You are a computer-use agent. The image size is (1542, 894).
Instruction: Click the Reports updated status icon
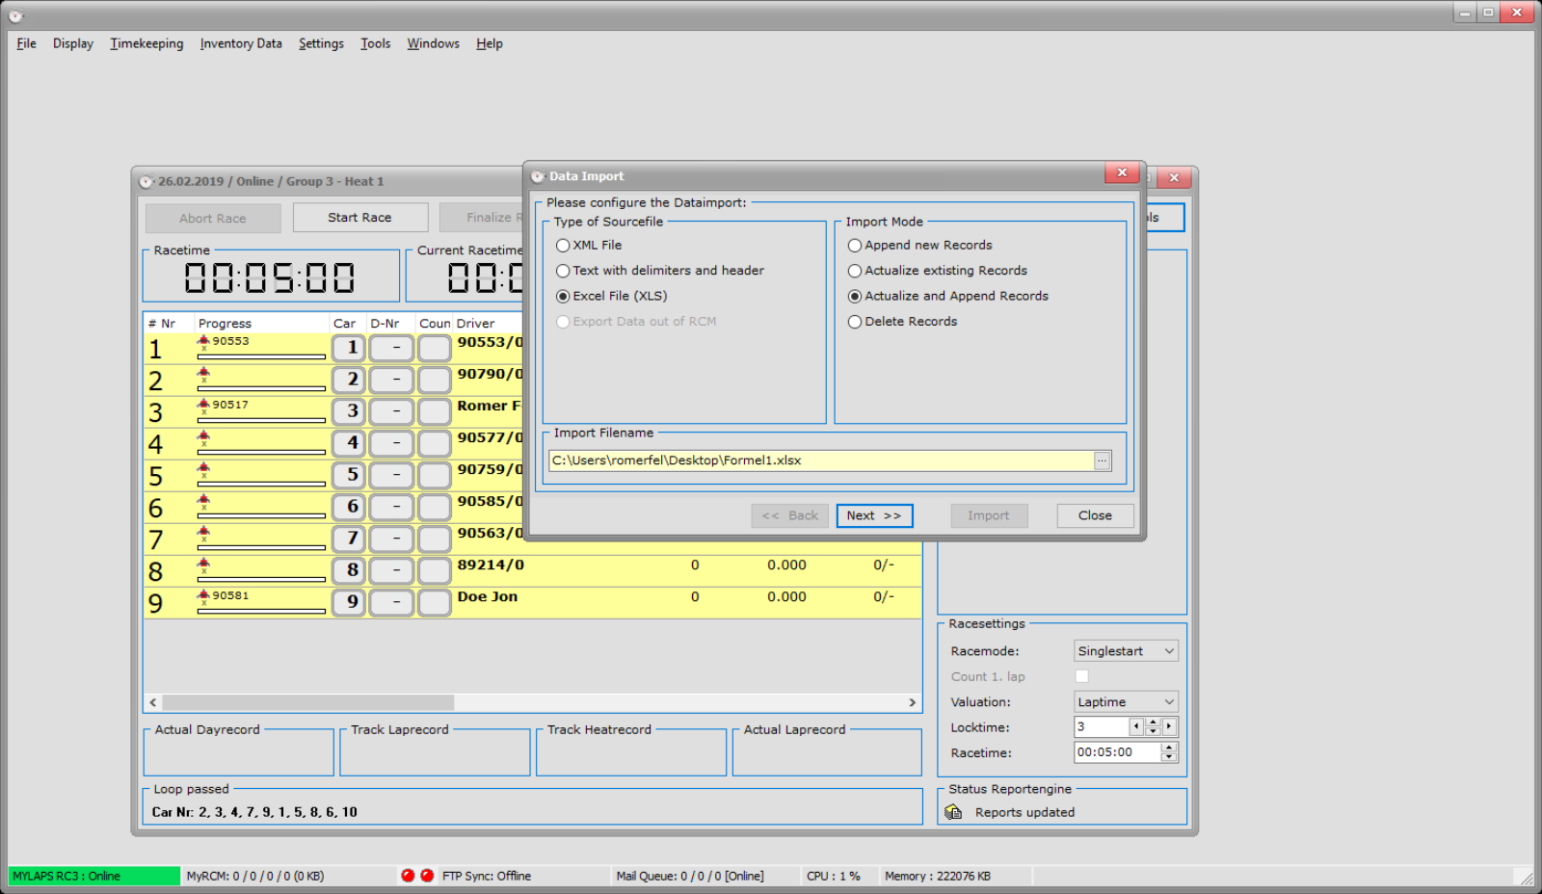(x=953, y=812)
